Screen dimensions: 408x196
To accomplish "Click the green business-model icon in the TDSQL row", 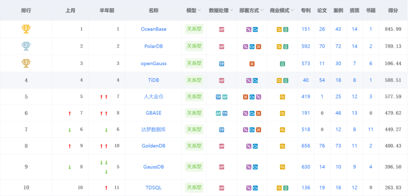I will [x=286, y=188].
